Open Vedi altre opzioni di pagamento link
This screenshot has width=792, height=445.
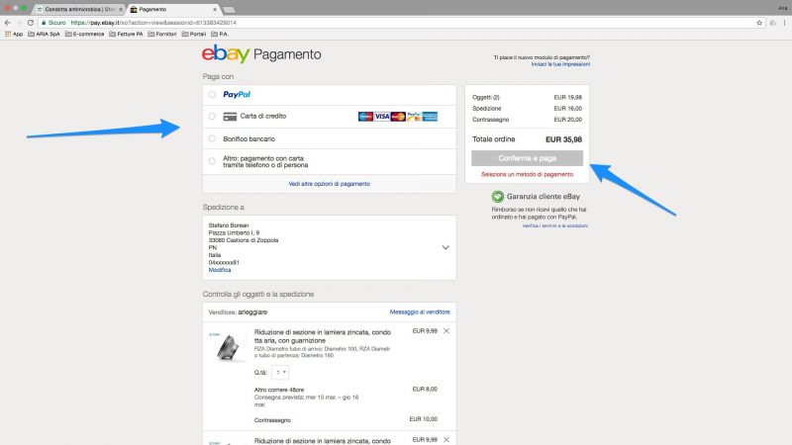[x=329, y=184]
